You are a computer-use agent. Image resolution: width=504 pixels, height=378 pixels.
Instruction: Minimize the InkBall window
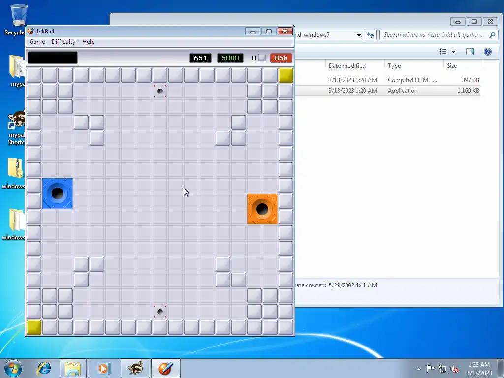pyautogui.click(x=252, y=31)
